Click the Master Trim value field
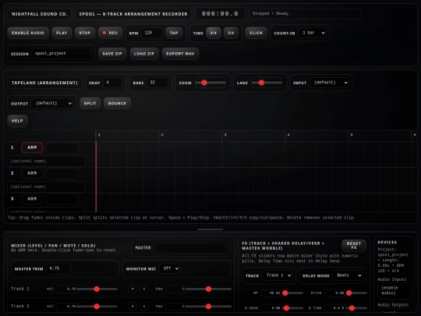Image resolution: width=421 pixels, height=316 pixels. [58, 268]
